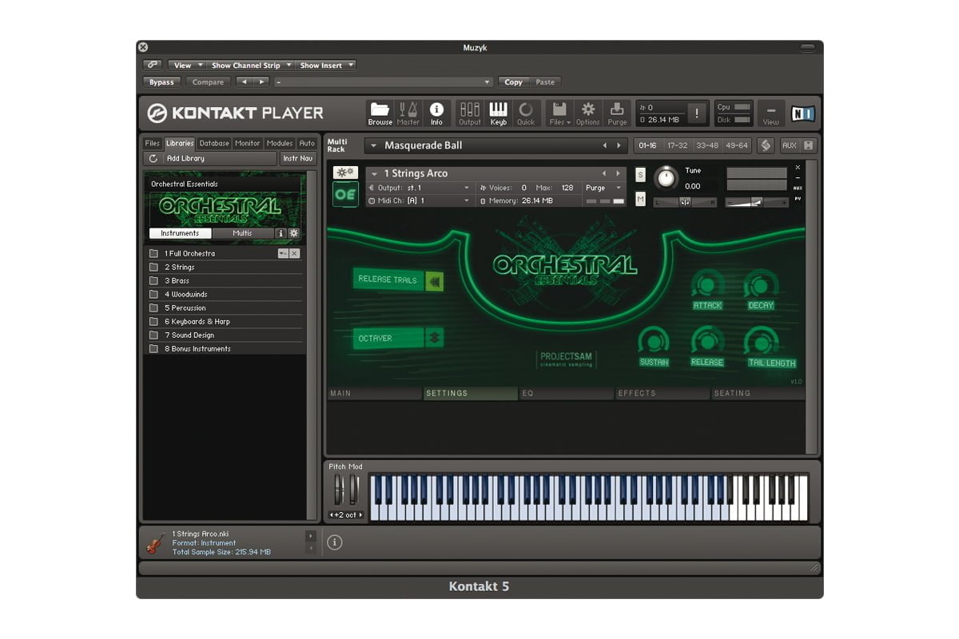Refresh the library list
959x639 pixels.
coord(153,158)
